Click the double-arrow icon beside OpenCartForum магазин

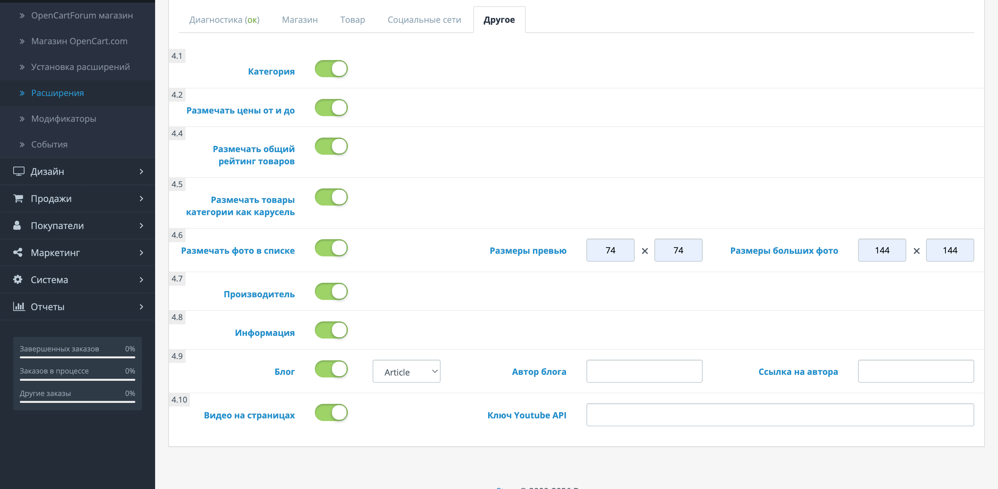[22, 16]
